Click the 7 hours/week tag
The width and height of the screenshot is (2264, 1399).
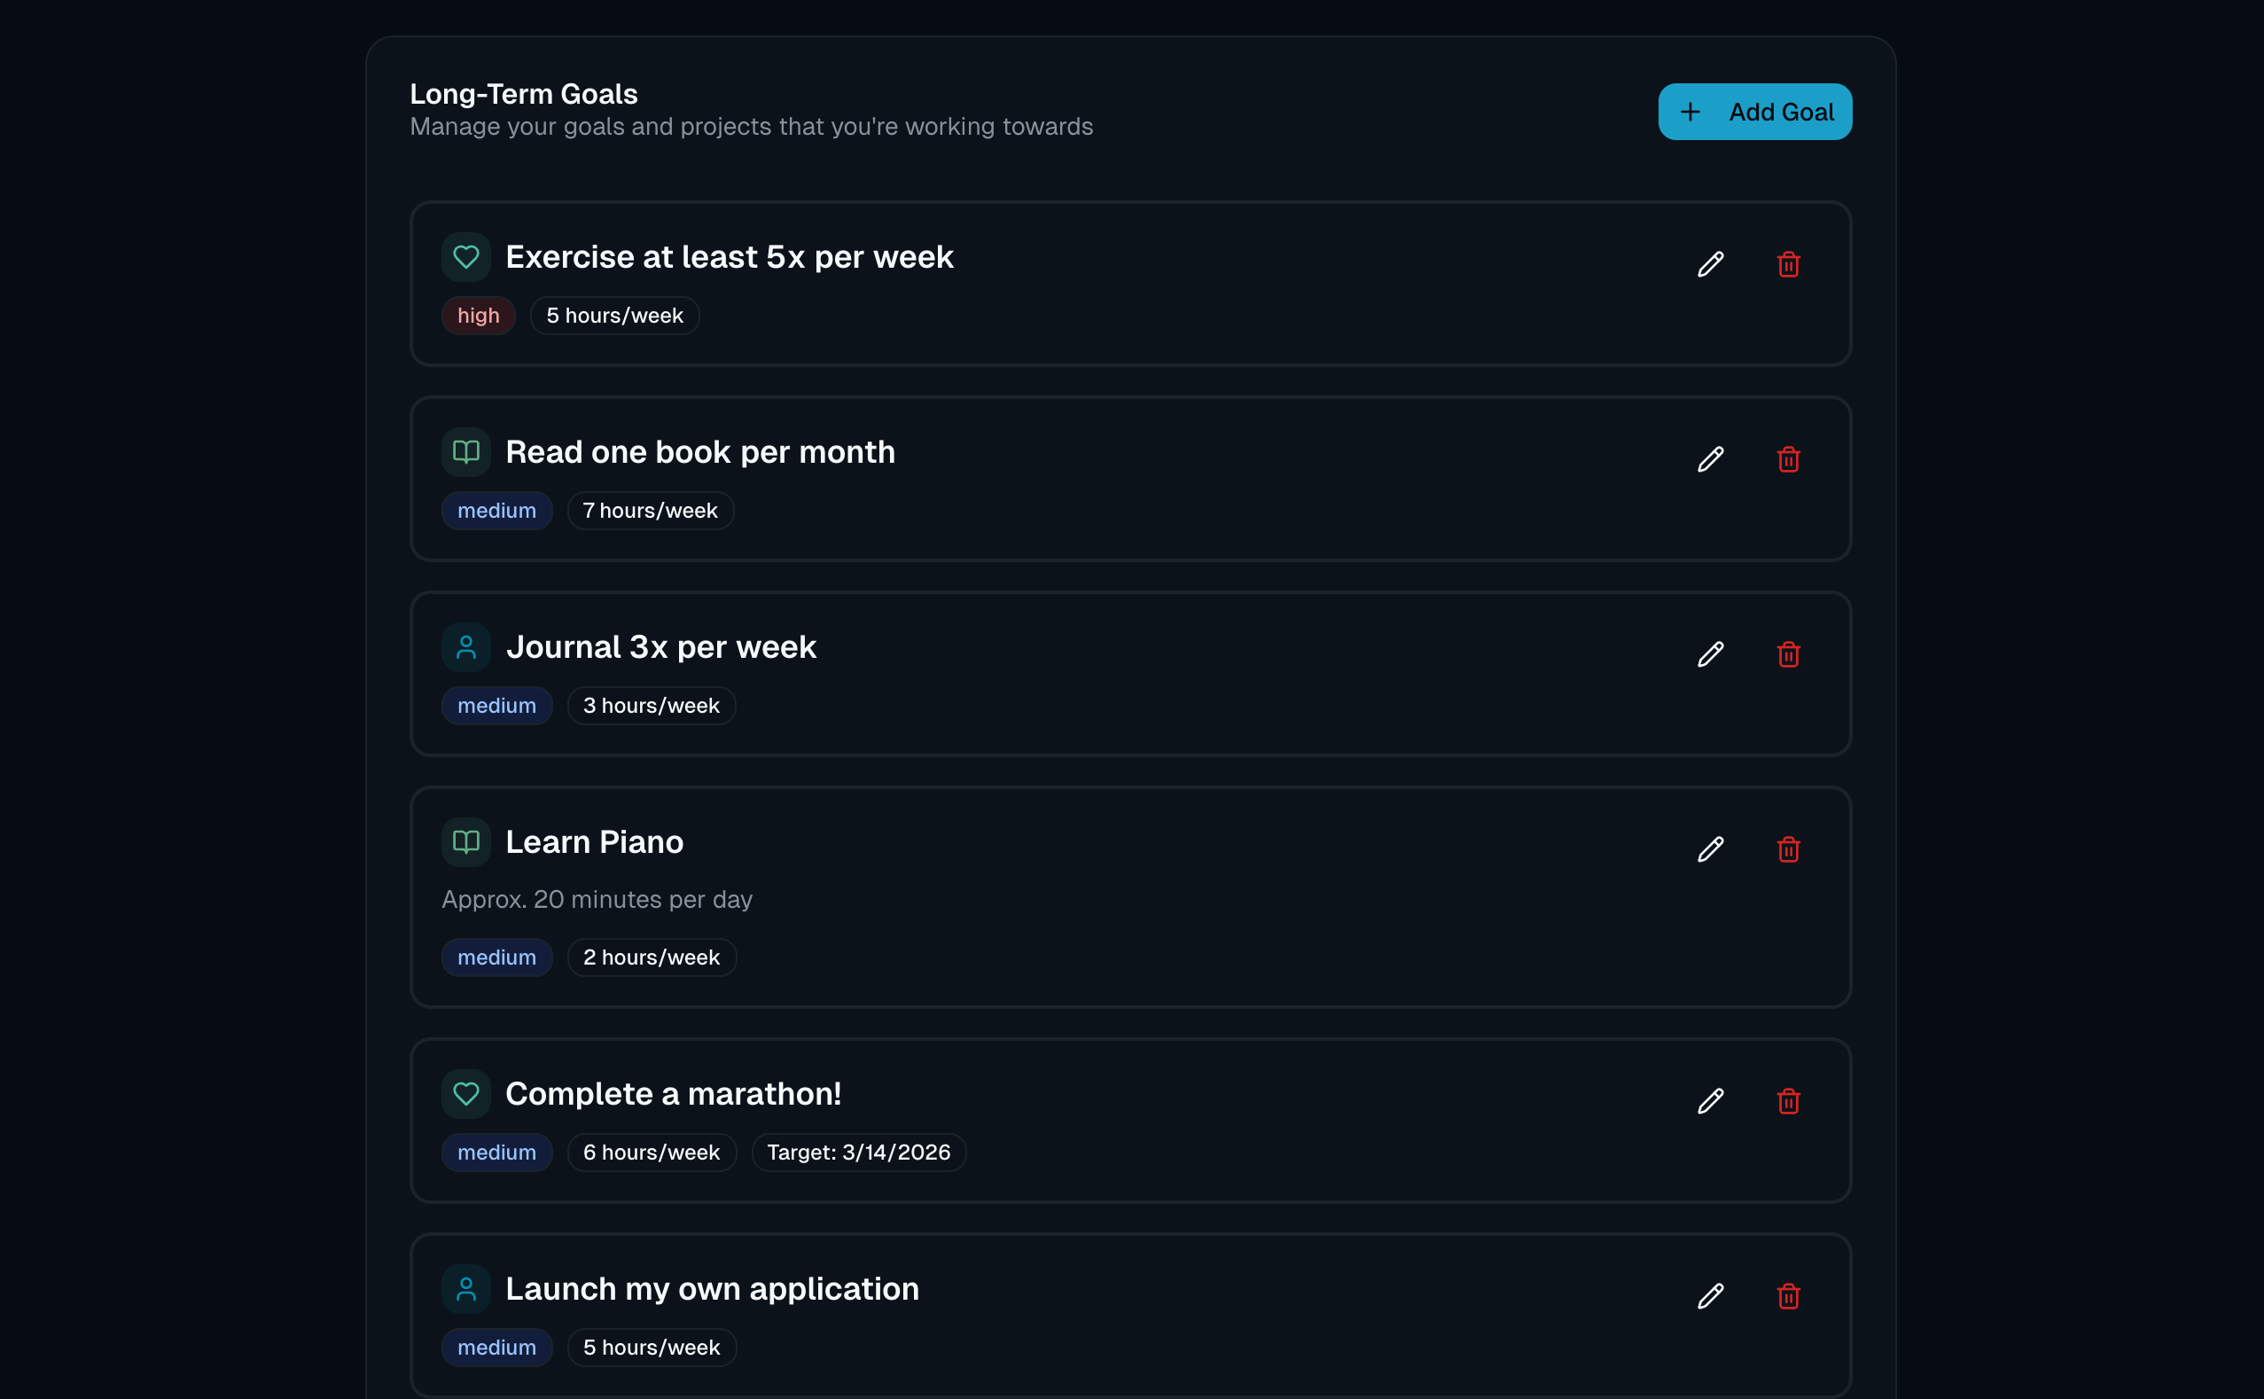coord(651,511)
